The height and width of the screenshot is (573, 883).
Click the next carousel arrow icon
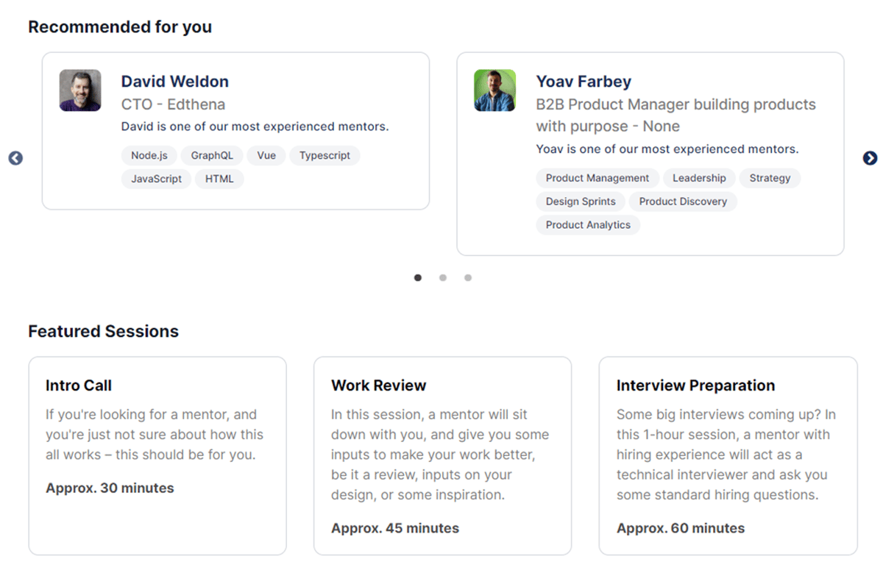point(870,158)
